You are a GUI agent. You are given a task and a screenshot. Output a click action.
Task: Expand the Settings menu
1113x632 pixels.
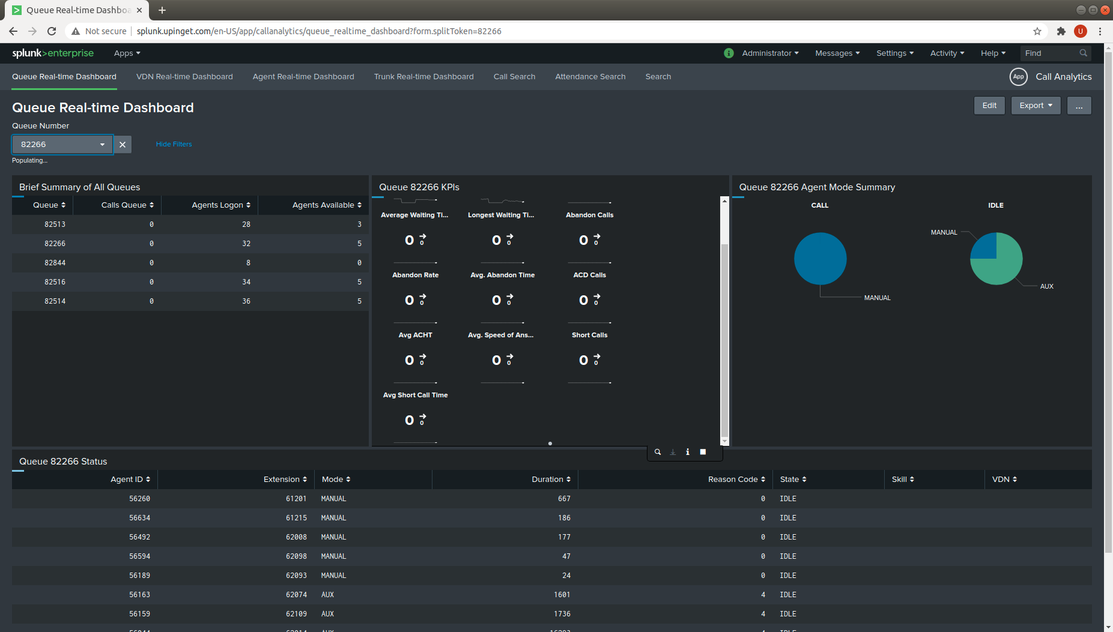tap(895, 53)
